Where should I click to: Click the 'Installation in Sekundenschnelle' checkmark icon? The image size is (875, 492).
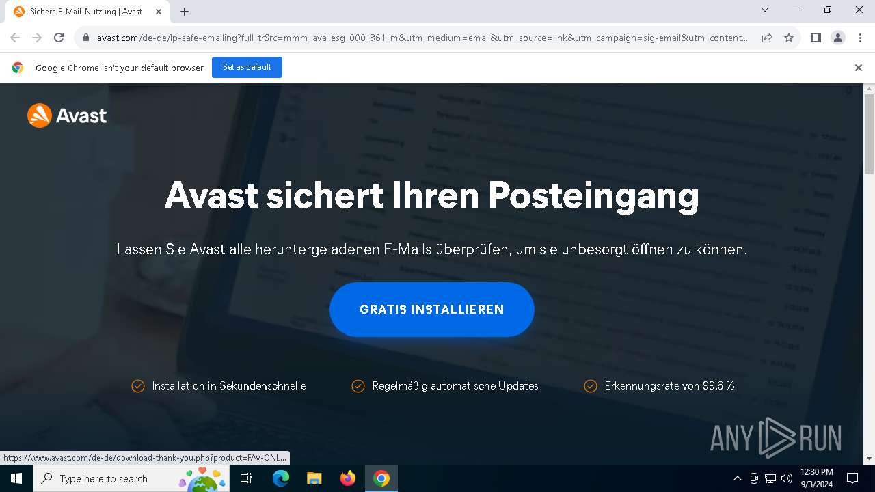click(x=138, y=386)
